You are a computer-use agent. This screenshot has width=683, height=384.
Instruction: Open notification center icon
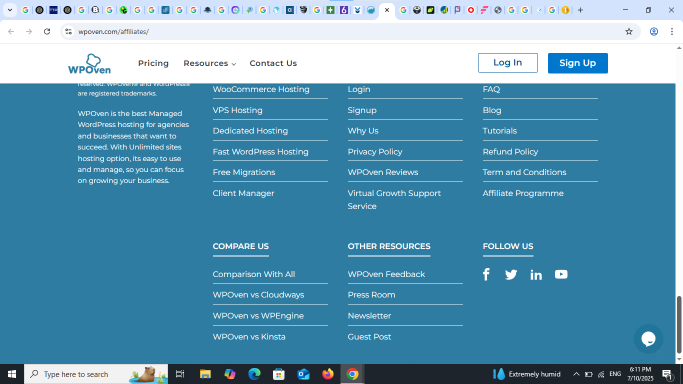(667, 374)
